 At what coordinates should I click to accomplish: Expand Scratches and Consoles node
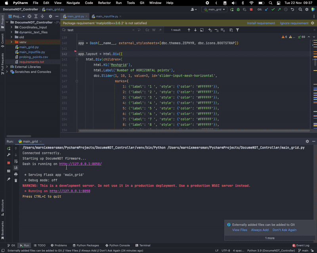7,72
